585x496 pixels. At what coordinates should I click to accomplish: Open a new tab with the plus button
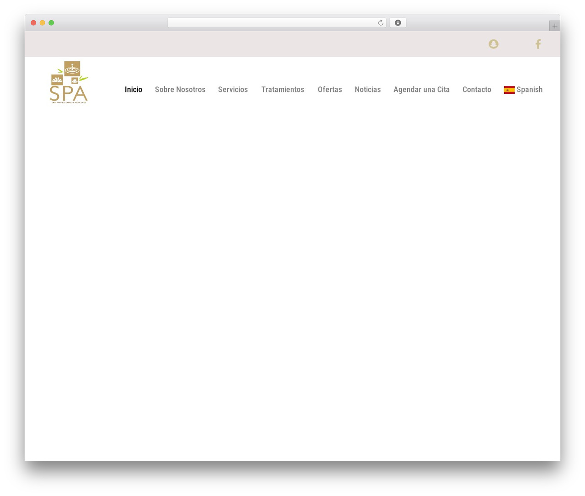(x=554, y=26)
